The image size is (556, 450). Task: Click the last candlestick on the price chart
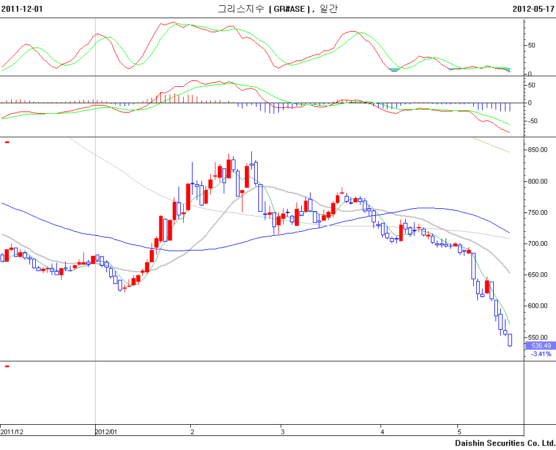(510, 340)
